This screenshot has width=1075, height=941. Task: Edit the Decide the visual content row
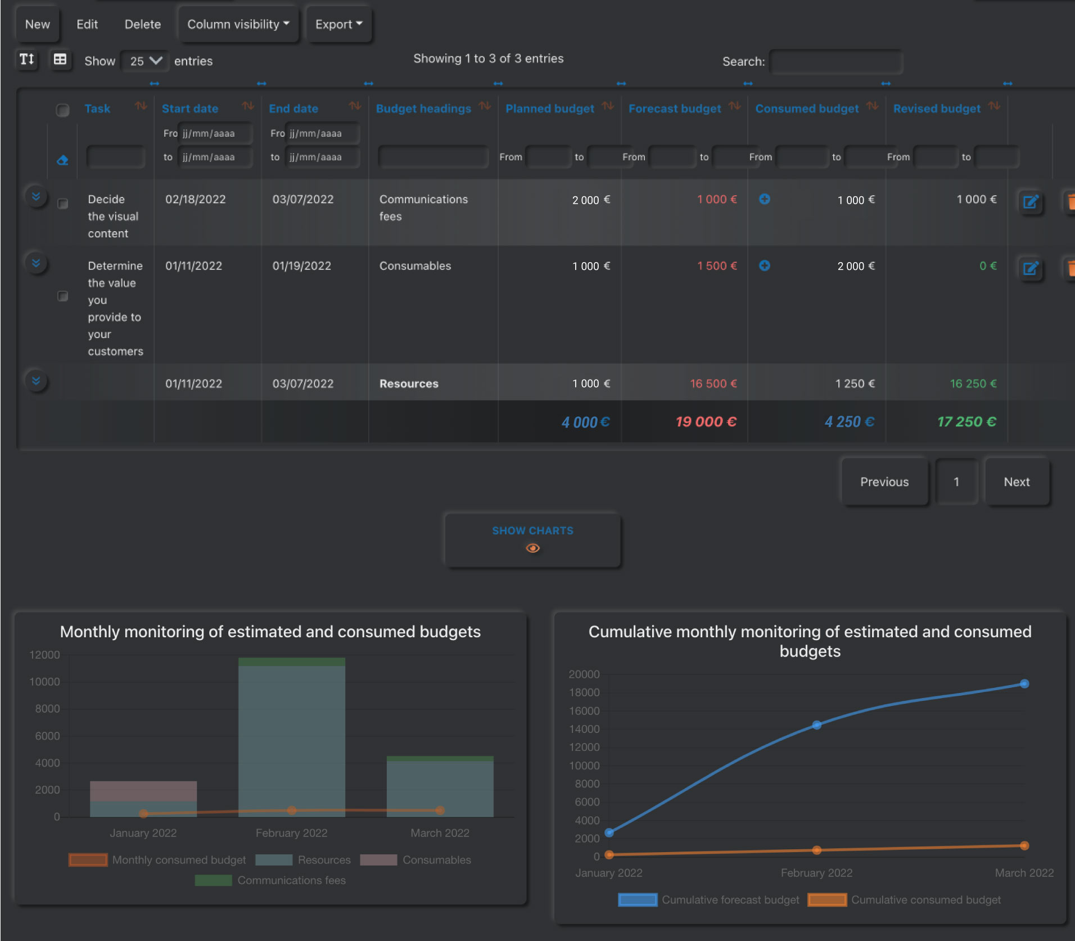click(x=1031, y=202)
